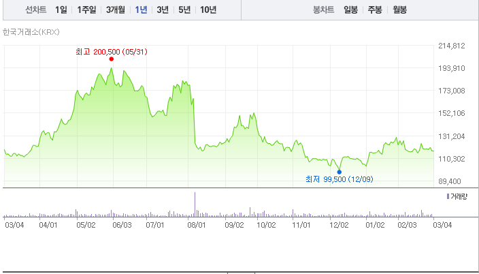Viewport: 479px width, 274px height.
Task: Select the 1년 chart period
Action: pos(141,10)
